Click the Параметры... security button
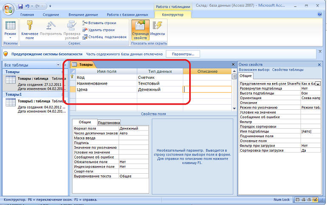 [x=183, y=54]
